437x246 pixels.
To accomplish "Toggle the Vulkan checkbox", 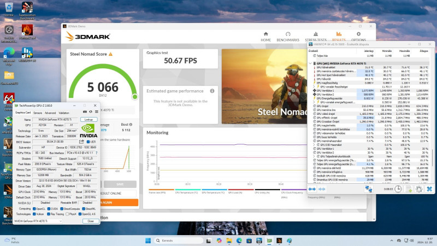I will click(34, 214).
